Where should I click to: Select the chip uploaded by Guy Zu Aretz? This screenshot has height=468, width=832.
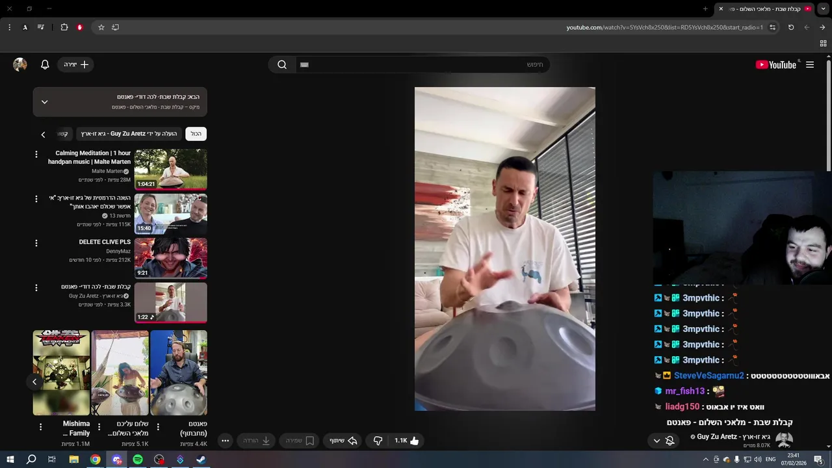[x=129, y=134]
